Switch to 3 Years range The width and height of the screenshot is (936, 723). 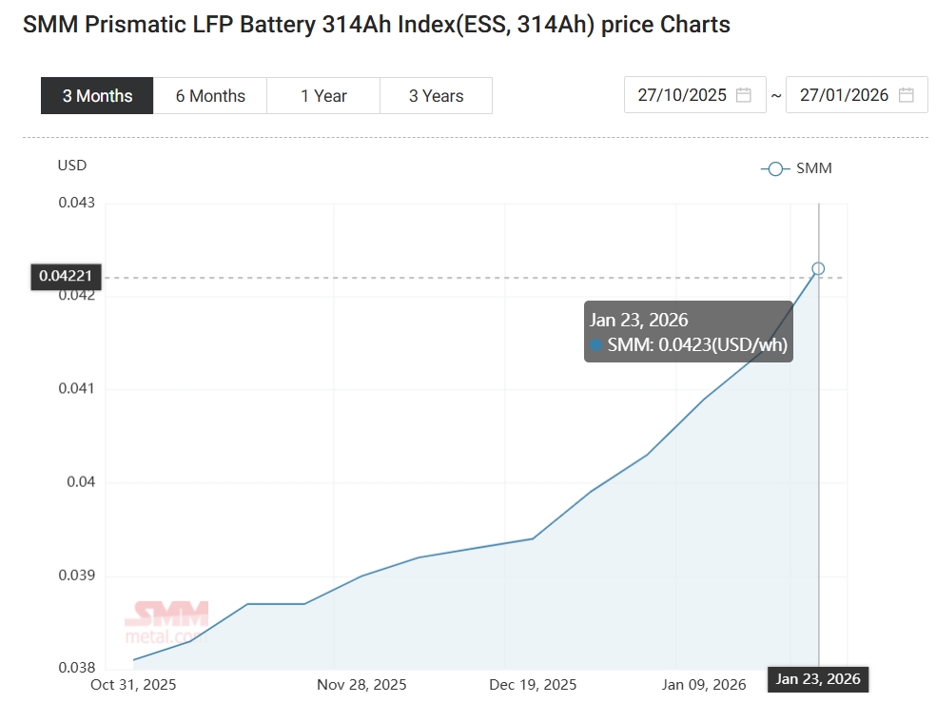coord(436,96)
